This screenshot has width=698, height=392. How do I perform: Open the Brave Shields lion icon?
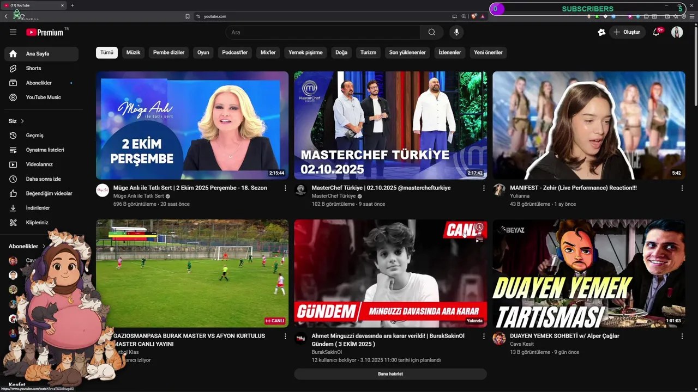tap(474, 16)
